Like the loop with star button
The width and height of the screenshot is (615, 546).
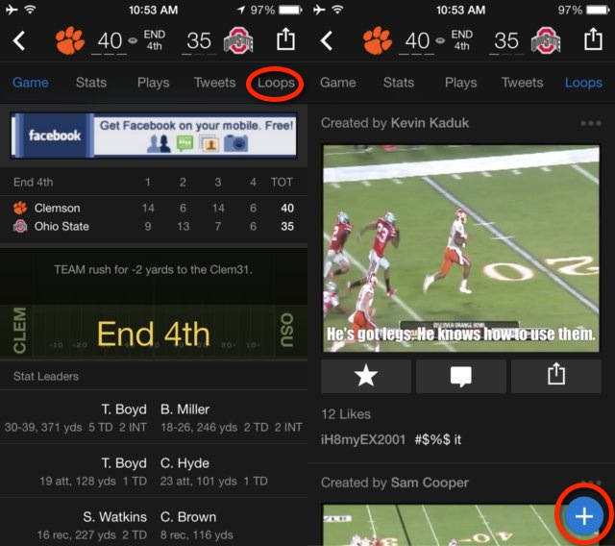click(365, 376)
